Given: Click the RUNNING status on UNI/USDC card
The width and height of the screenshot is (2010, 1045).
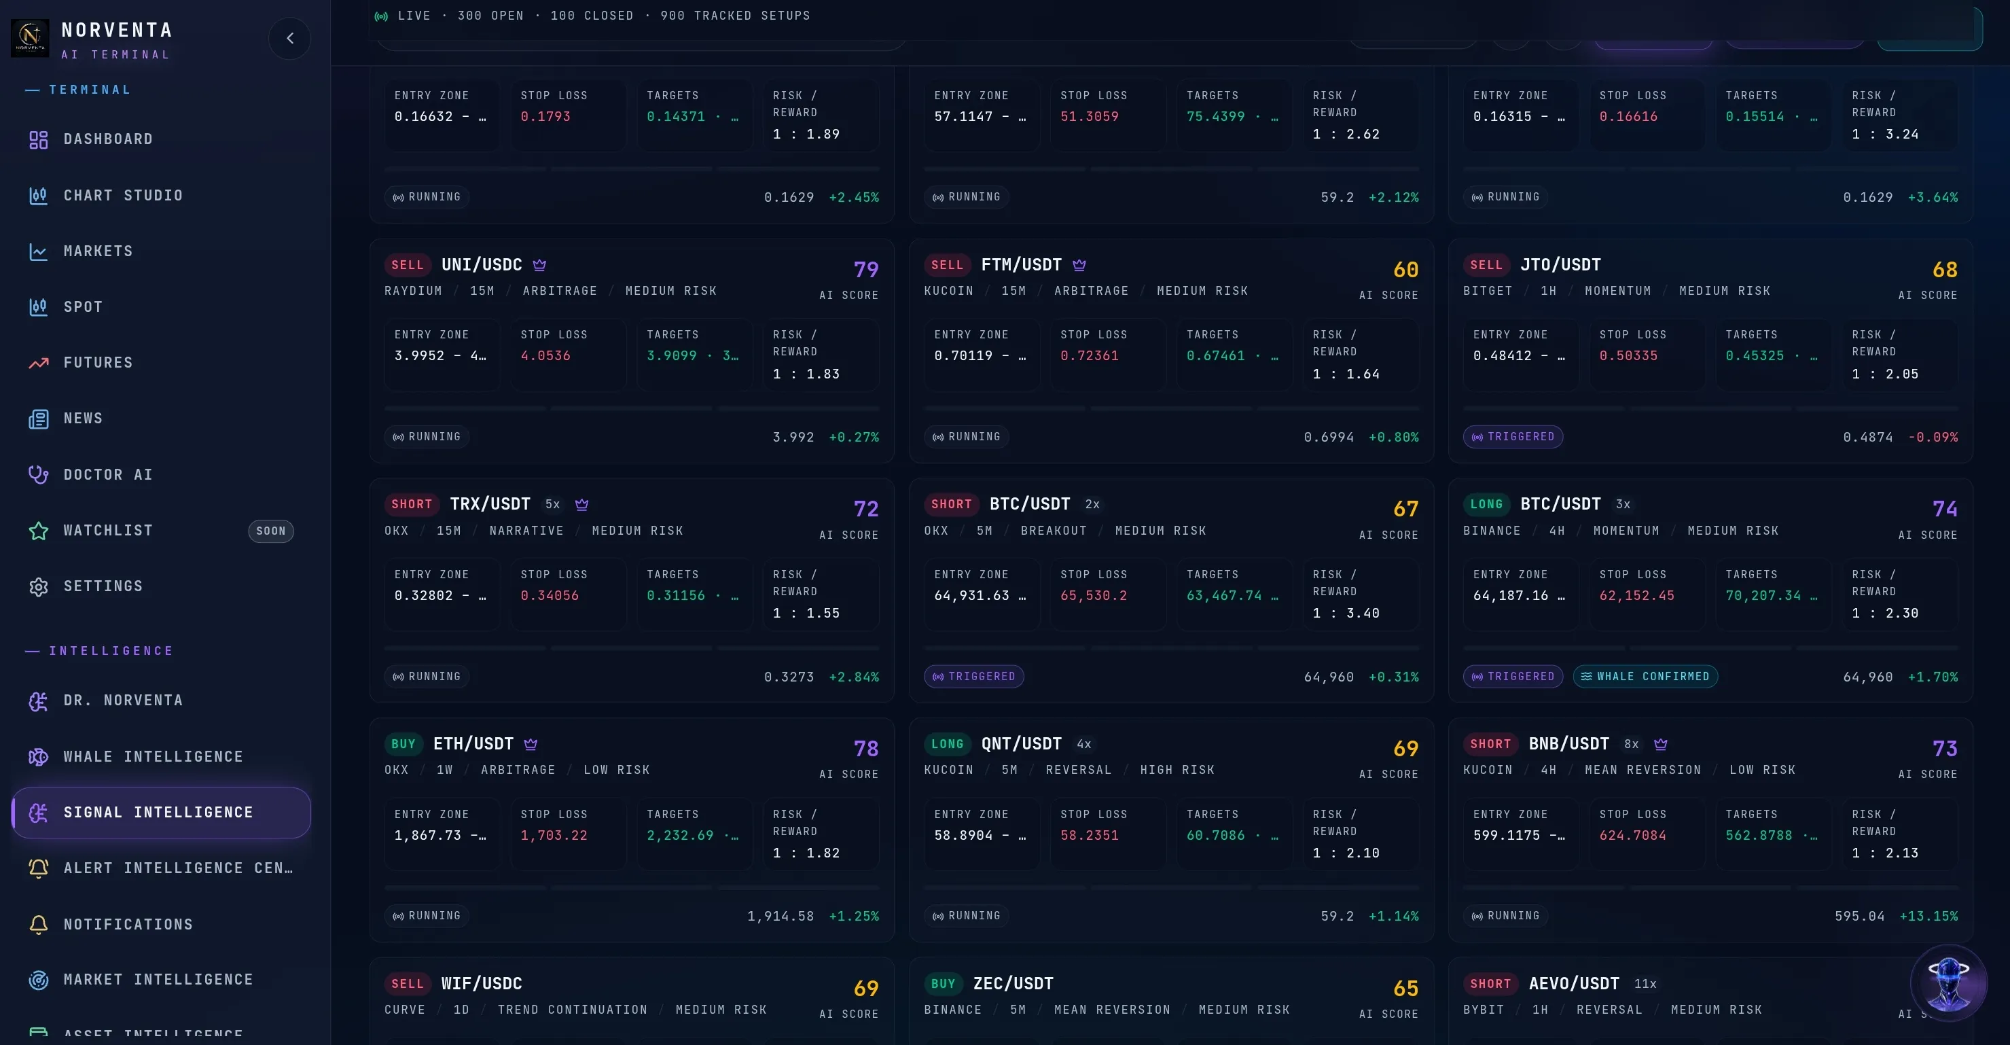Looking at the screenshot, I should (x=427, y=437).
